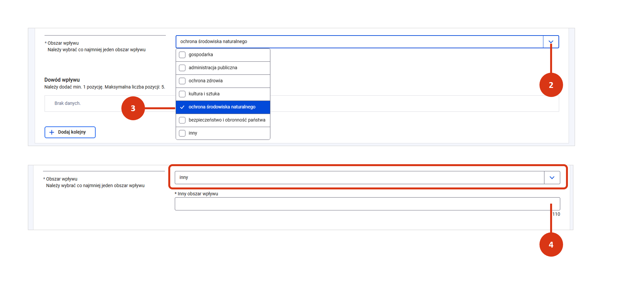This screenshot has height=298, width=621.
Task: Choose the 'kultura i sztuka' option
Action: point(204,94)
